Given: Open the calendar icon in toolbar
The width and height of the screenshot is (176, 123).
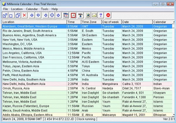Looking at the screenshot, I should [x=66, y=15].
